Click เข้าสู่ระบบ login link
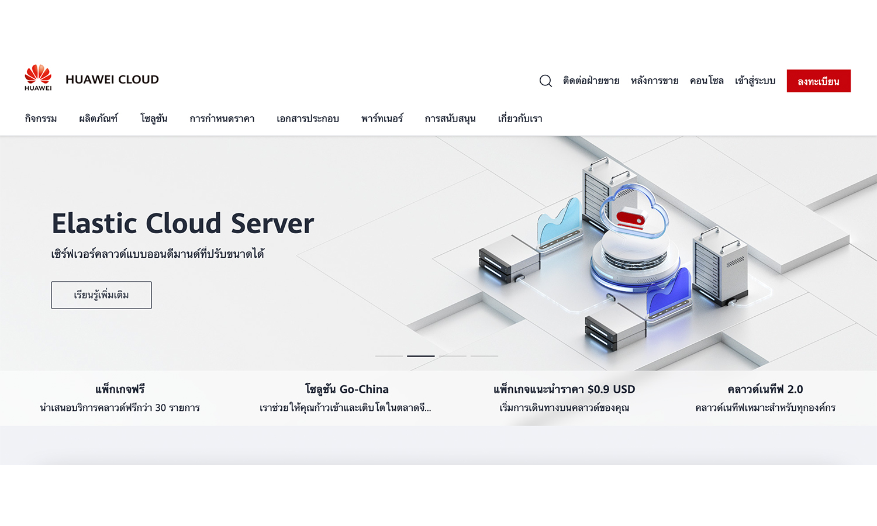The height and width of the screenshot is (526, 877). [x=755, y=81]
